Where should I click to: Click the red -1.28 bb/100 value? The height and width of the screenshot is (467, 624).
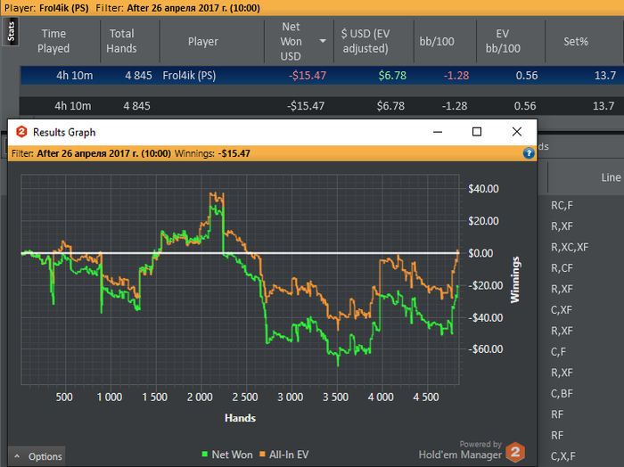point(456,76)
